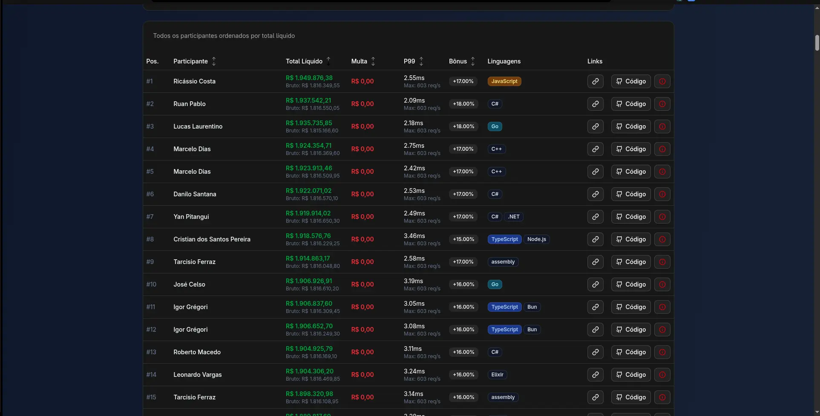
Task: Sort table by Multa column
Action: tap(363, 61)
